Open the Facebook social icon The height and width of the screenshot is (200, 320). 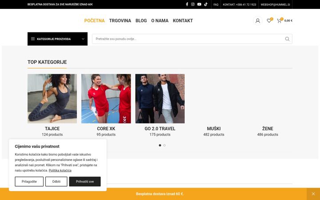pyautogui.click(x=187, y=4)
